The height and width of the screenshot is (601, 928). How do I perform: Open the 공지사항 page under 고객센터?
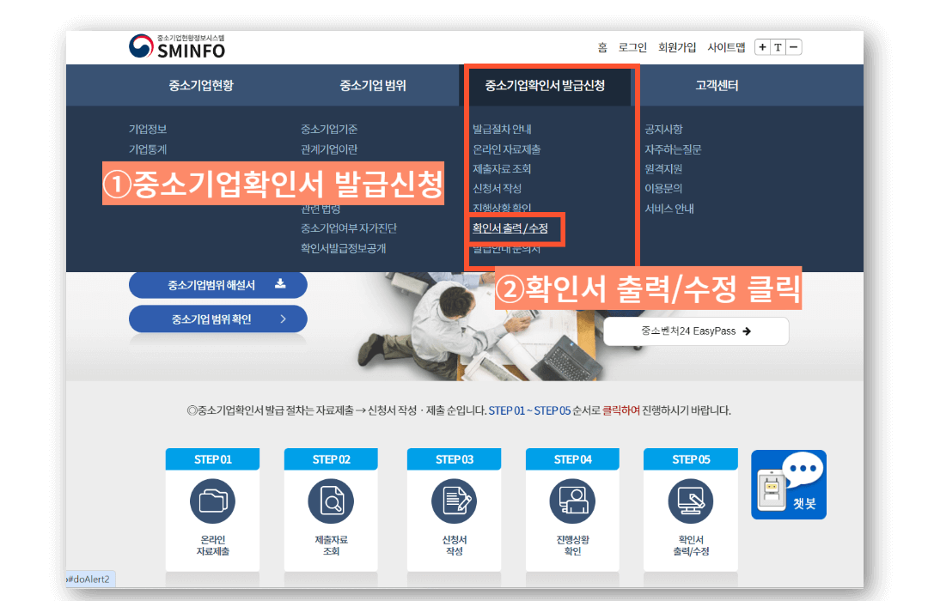[663, 127]
